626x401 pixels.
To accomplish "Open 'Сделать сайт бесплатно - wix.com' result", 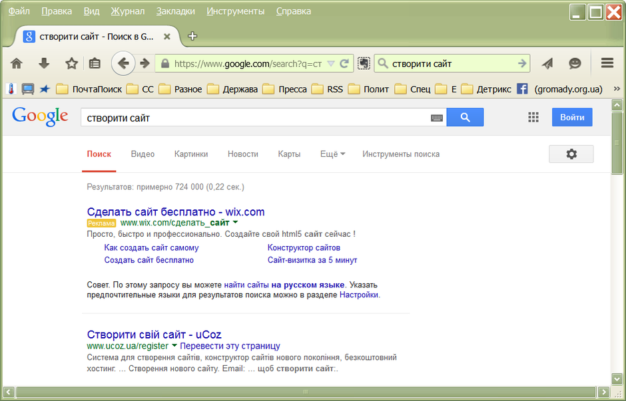I will click(x=176, y=211).
